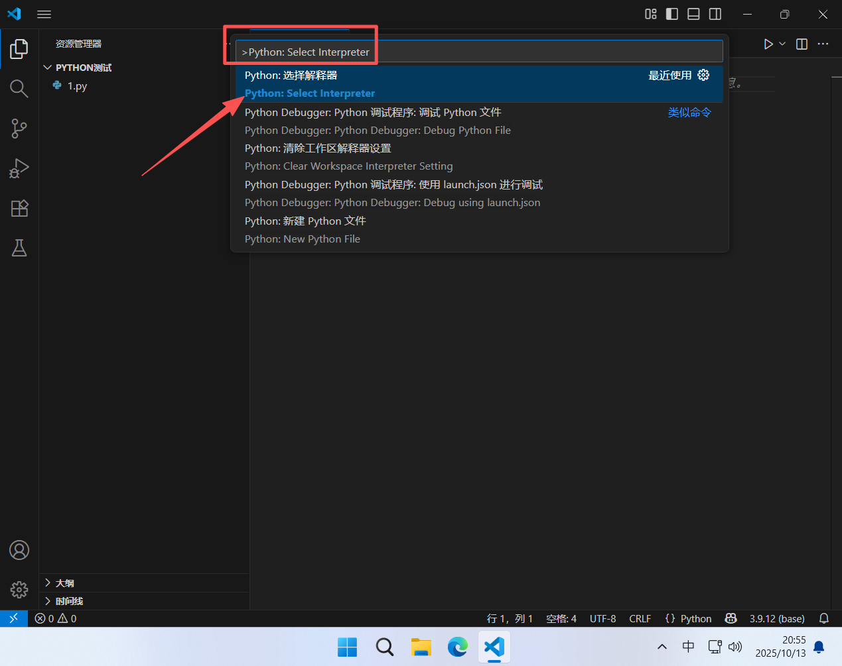Open the Extensions view
The width and height of the screenshot is (842, 666).
19,208
